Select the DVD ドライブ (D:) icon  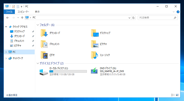click(x=94, y=71)
